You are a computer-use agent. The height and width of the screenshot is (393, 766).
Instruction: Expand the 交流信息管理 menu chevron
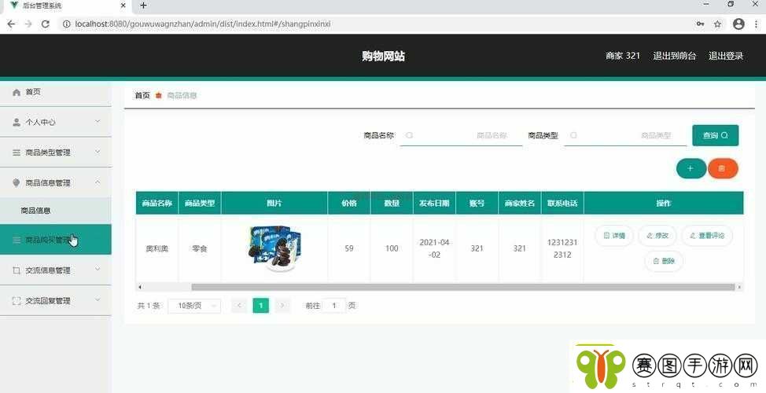pos(98,270)
